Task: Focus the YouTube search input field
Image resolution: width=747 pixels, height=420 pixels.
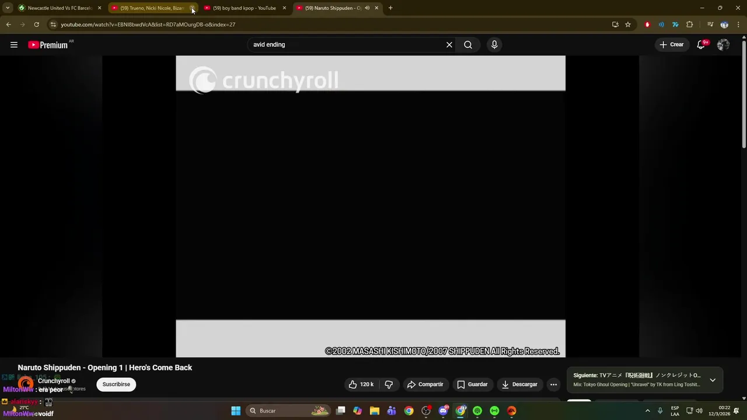Action: (347, 44)
